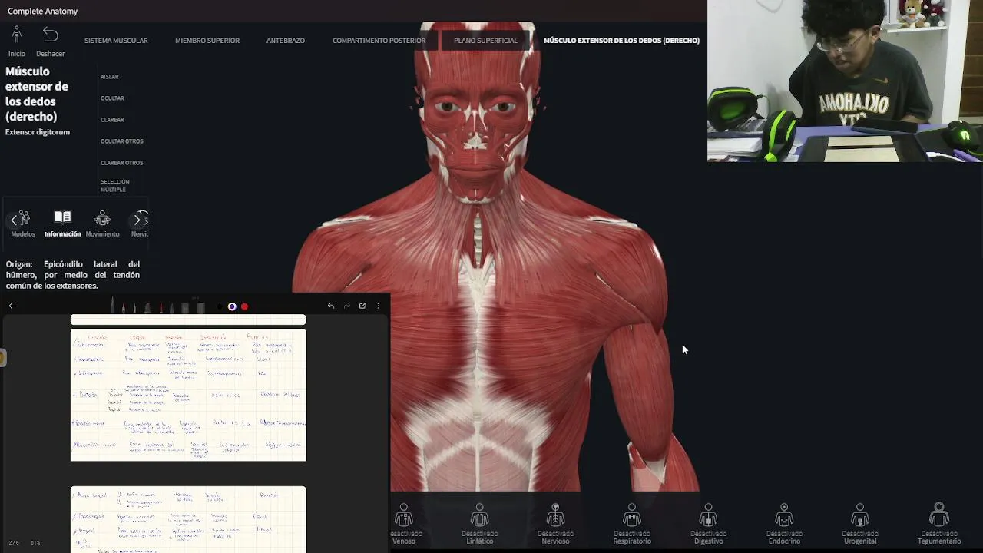Viewport: 983px width, 553px height.
Task: Toggle the Tegumentario system layer
Action: click(x=939, y=524)
